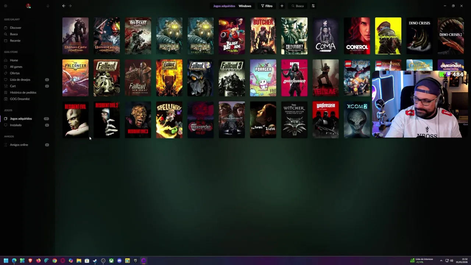Open Discover in the sidebar
This screenshot has width=471, height=265.
pyautogui.click(x=15, y=28)
